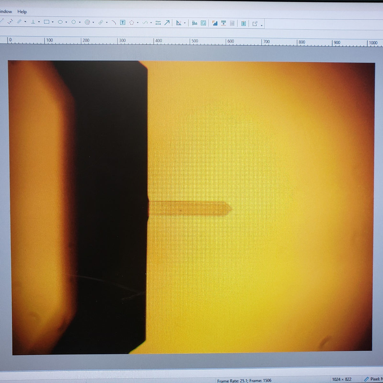Click the export measurements icon

(x=255, y=23)
